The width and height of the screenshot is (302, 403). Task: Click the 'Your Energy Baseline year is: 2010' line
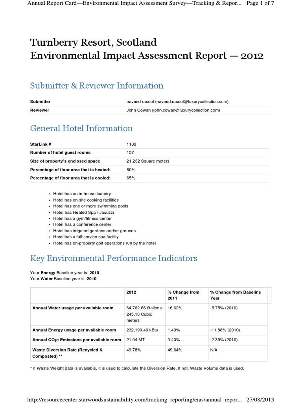64,273
